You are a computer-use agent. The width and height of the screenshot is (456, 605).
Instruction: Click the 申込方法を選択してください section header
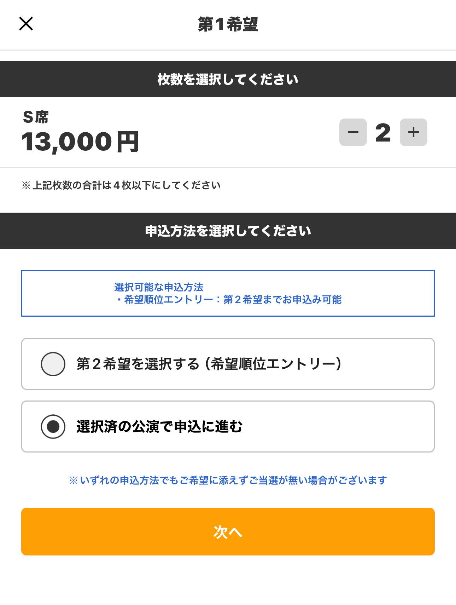tap(228, 231)
